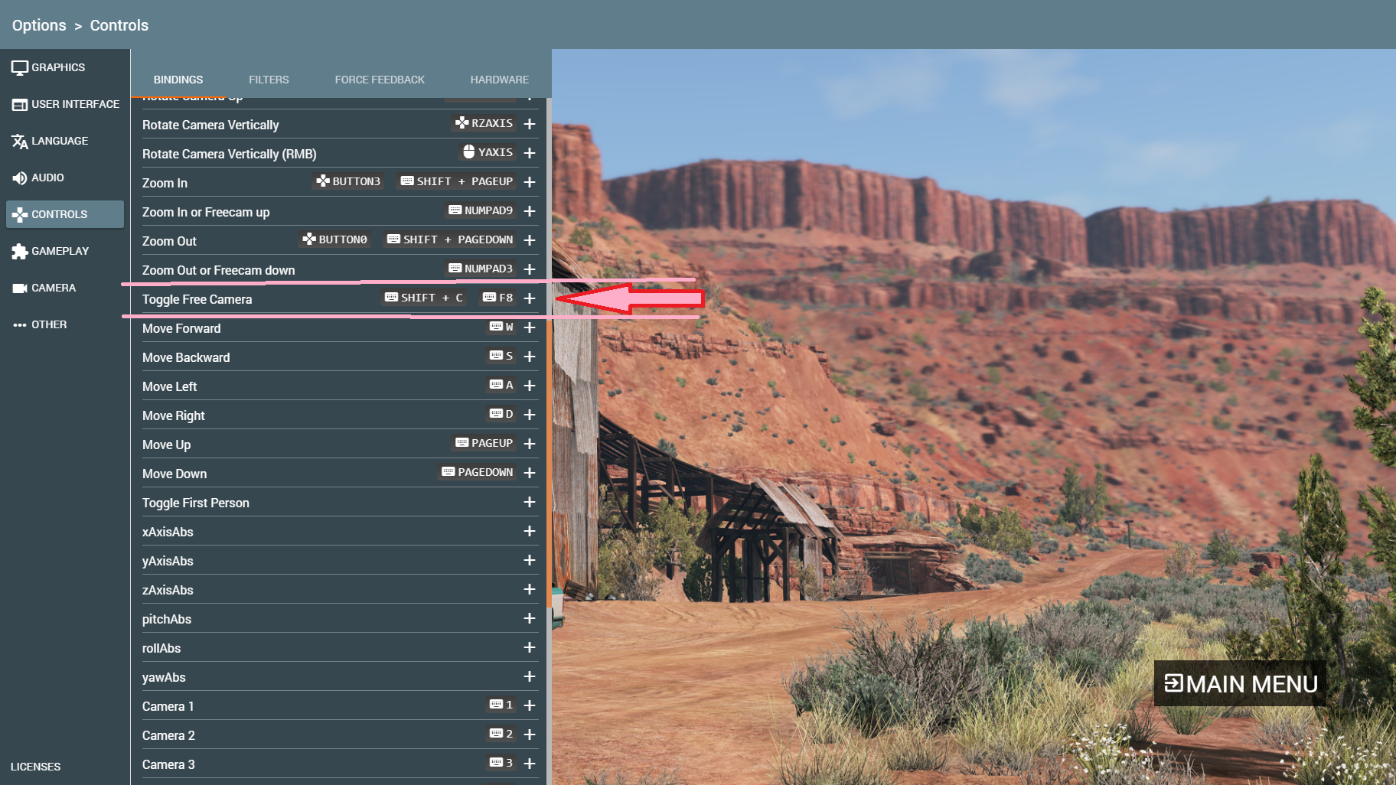This screenshot has height=785, width=1396.
Task: Open the User Interface options section
Action: [x=65, y=104]
